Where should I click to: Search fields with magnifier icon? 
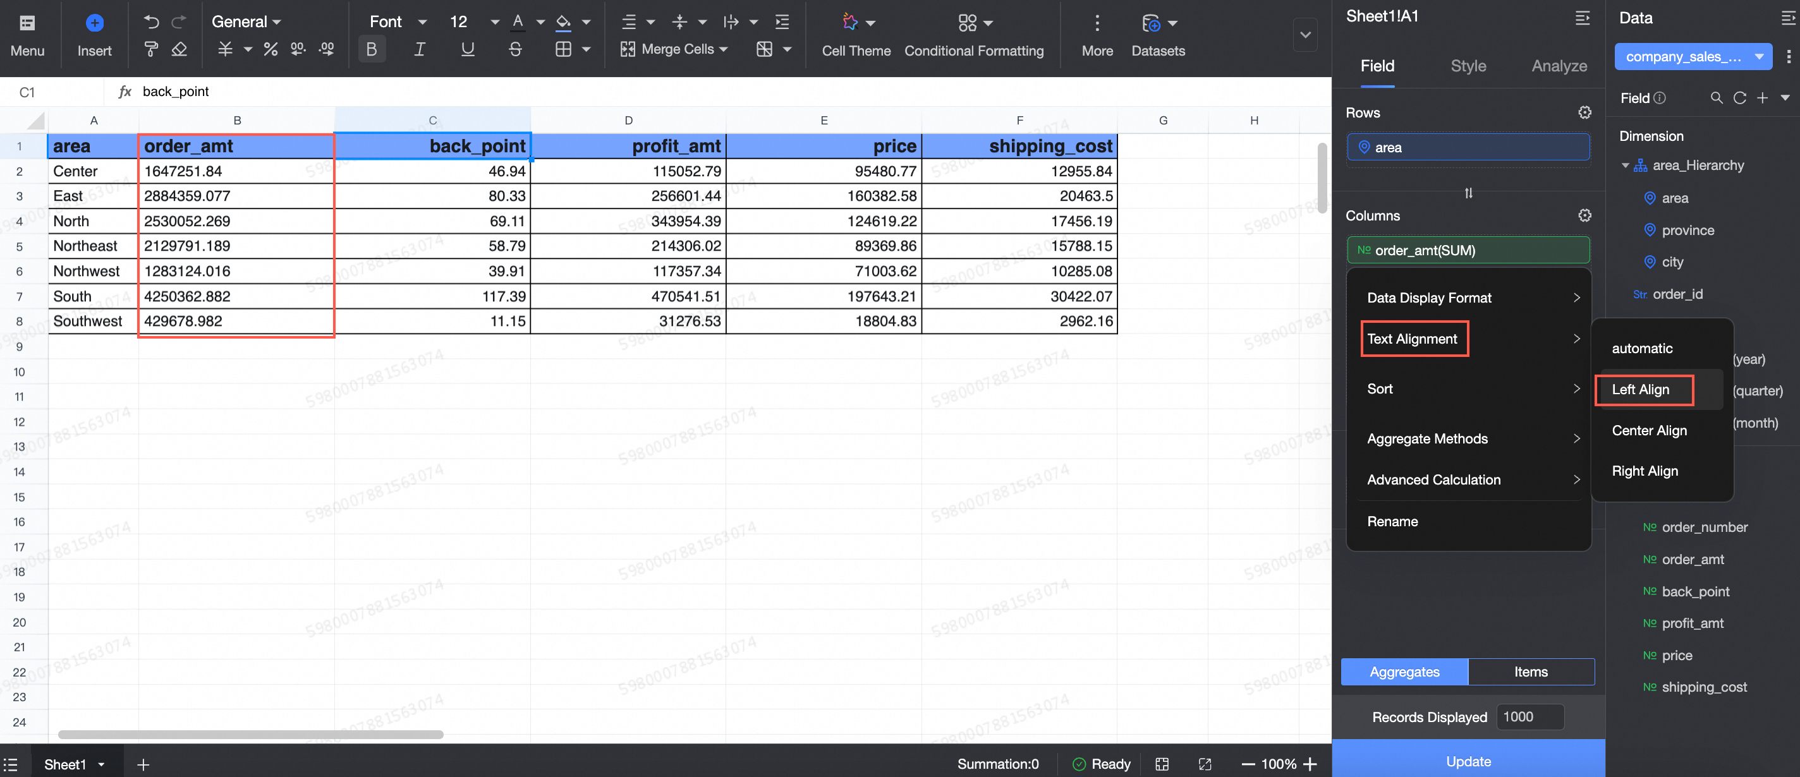tap(1716, 98)
